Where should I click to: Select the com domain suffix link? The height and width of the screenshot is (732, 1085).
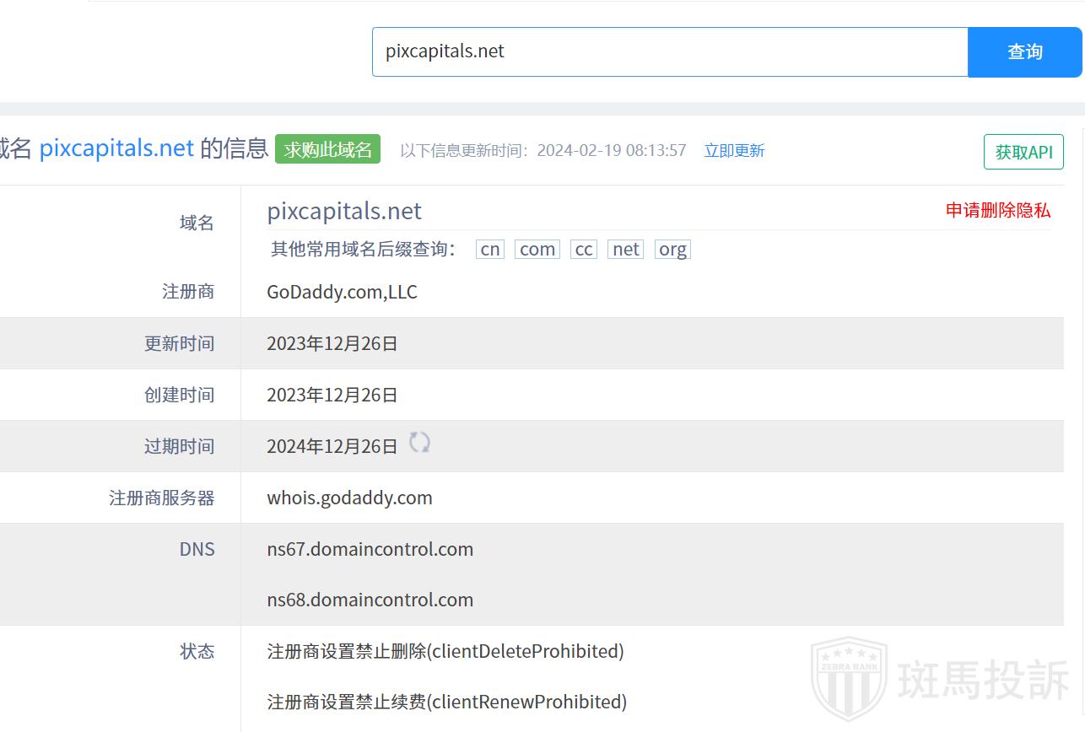[x=537, y=249]
